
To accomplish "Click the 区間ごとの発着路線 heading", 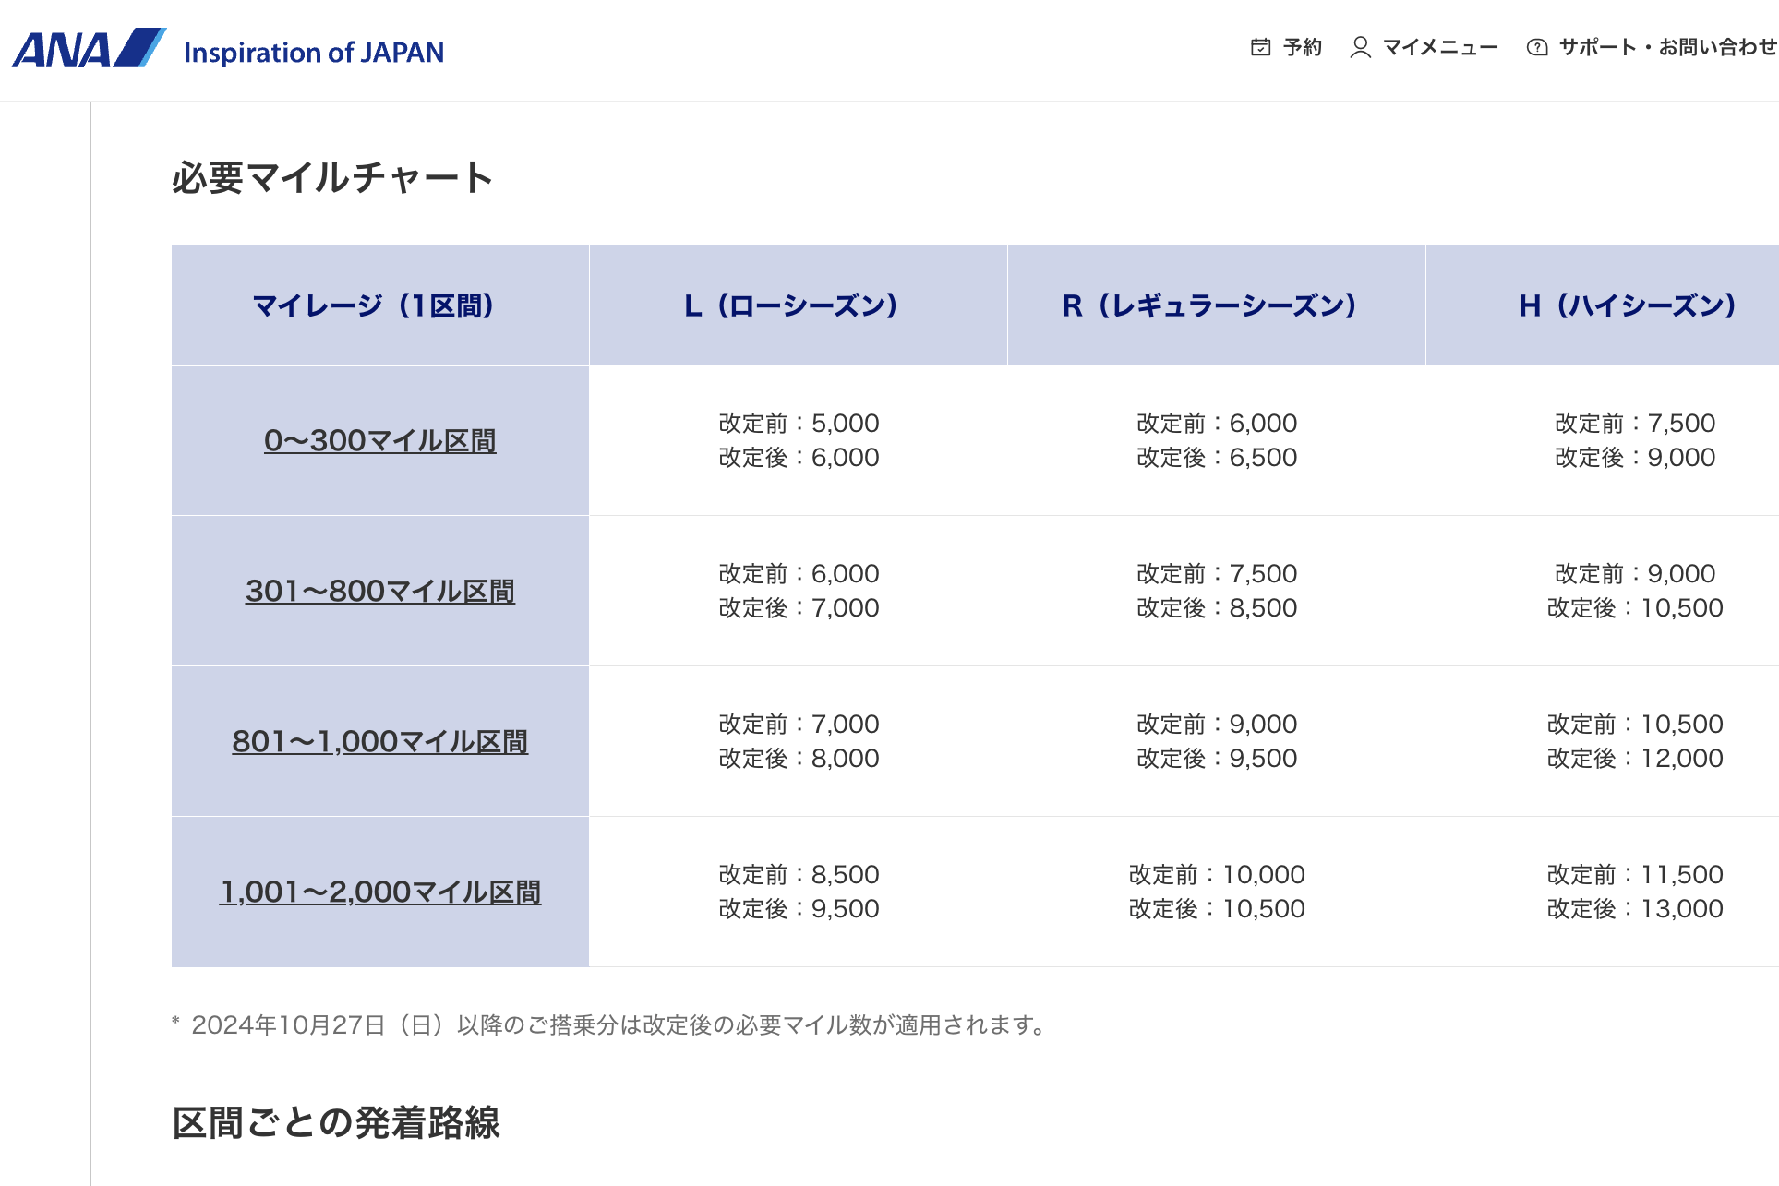I will pyautogui.click(x=335, y=1123).
